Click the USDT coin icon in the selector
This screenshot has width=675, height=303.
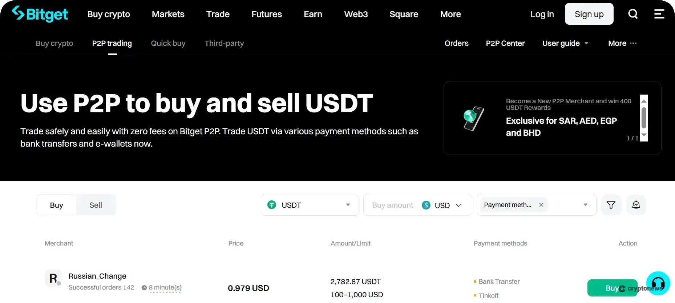coord(271,205)
